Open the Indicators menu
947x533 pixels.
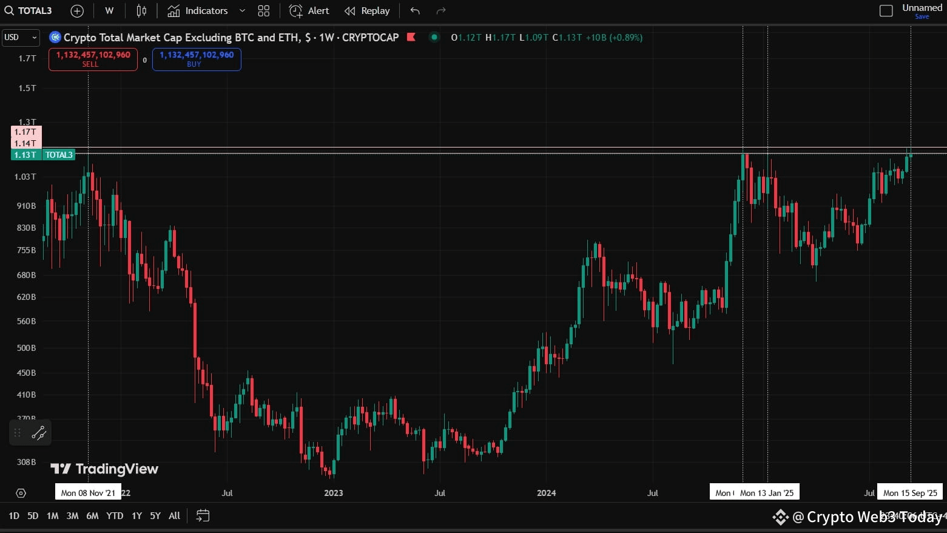pos(198,11)
